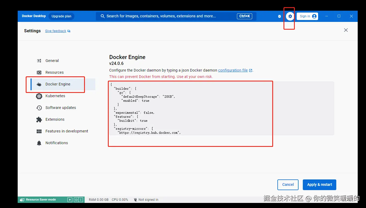Click the Docker Engine v24.0.6 version text
Screen dimensions: 366x208
pyautogui.click(x=116, y=64)
